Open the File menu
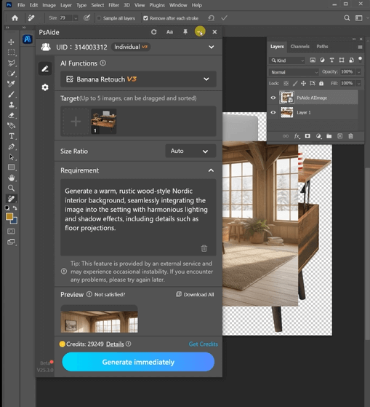The height and width of the screenshot is (407, 370). tap(21, 5)
